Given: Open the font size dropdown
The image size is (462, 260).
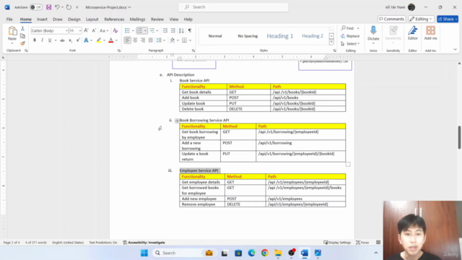Looking at the screenshot, I should [x=80, y=30].
